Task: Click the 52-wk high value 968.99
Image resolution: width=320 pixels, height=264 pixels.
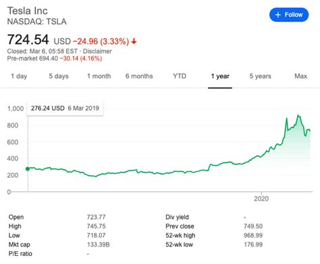Action: tap(253, 235)
